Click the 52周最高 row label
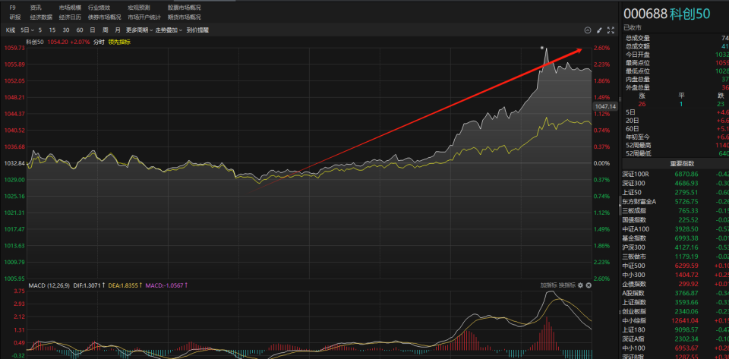729x359 pixels. pos(639,145)
